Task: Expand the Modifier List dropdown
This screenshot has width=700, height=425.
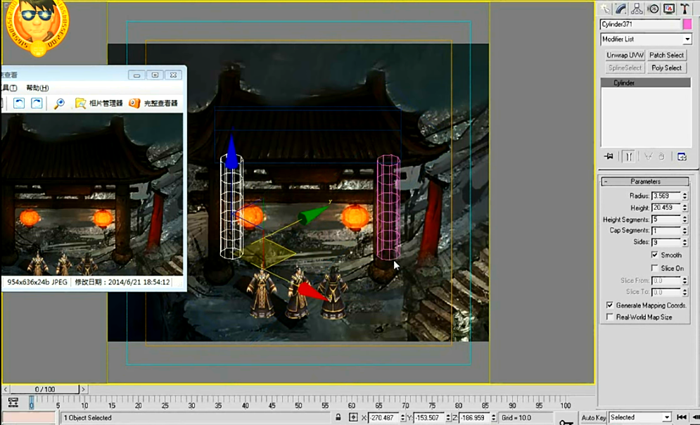Action: [687, 39]
